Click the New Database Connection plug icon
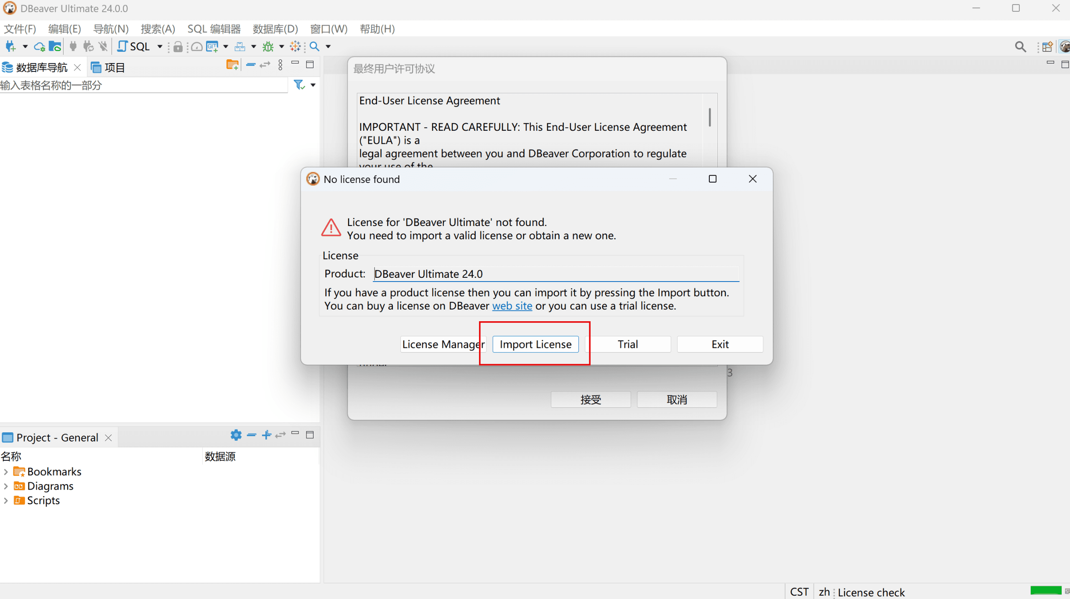1070x599 pixels. (x=11, y=46)
